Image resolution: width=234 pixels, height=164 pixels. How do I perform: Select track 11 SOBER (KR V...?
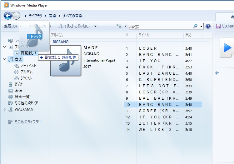click(x=163, y=111)
